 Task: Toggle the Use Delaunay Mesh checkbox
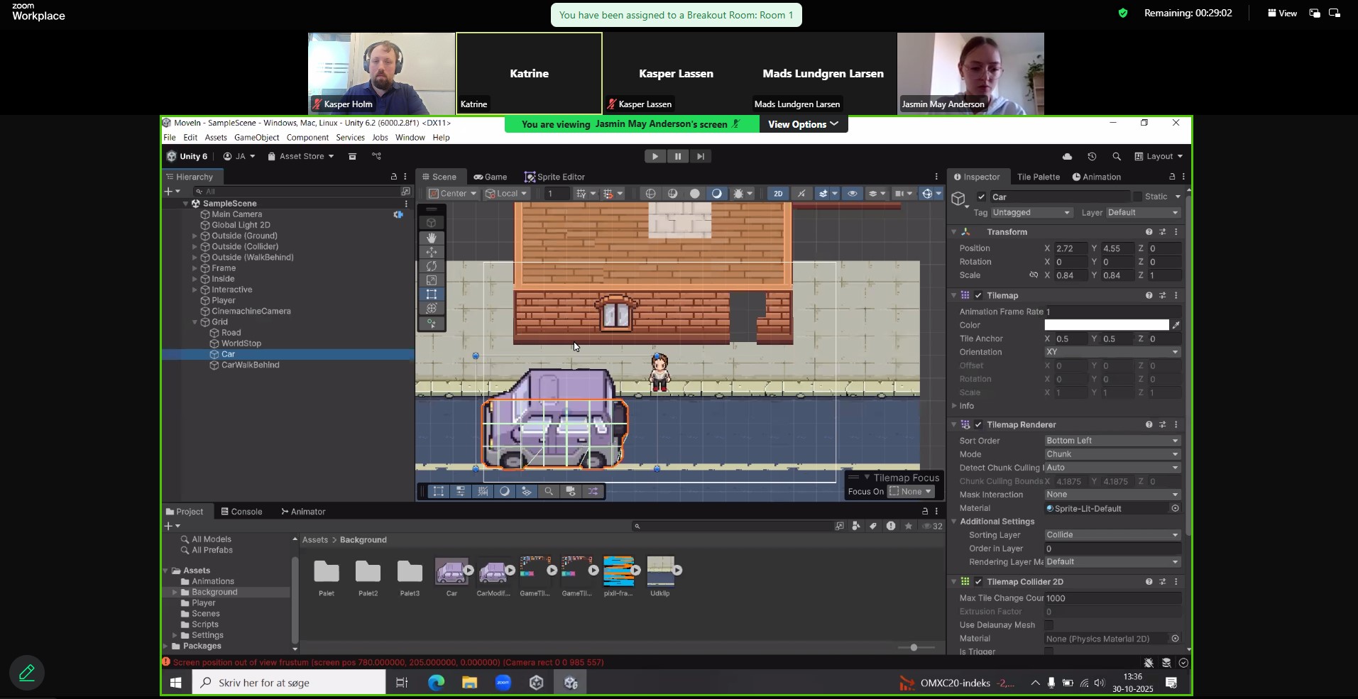[x=1049, y=625]
